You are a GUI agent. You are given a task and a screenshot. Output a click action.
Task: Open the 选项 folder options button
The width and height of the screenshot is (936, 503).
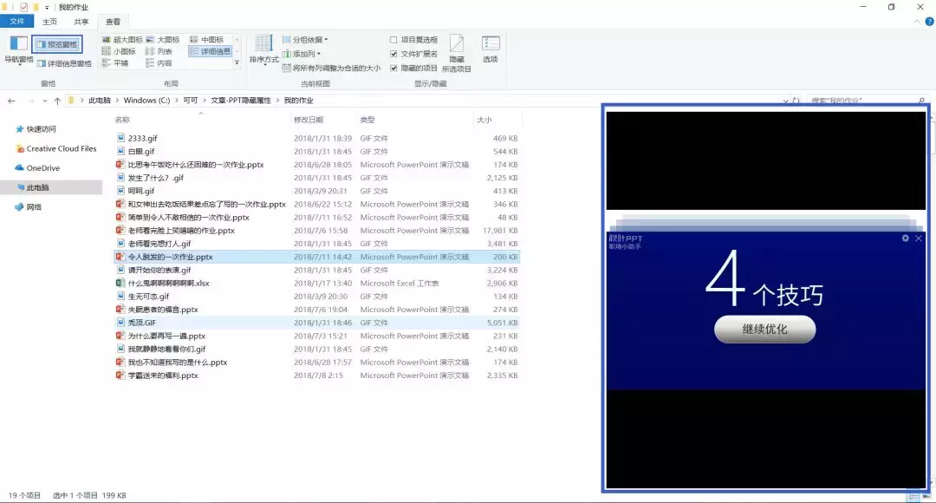click(x=490, y=49)
